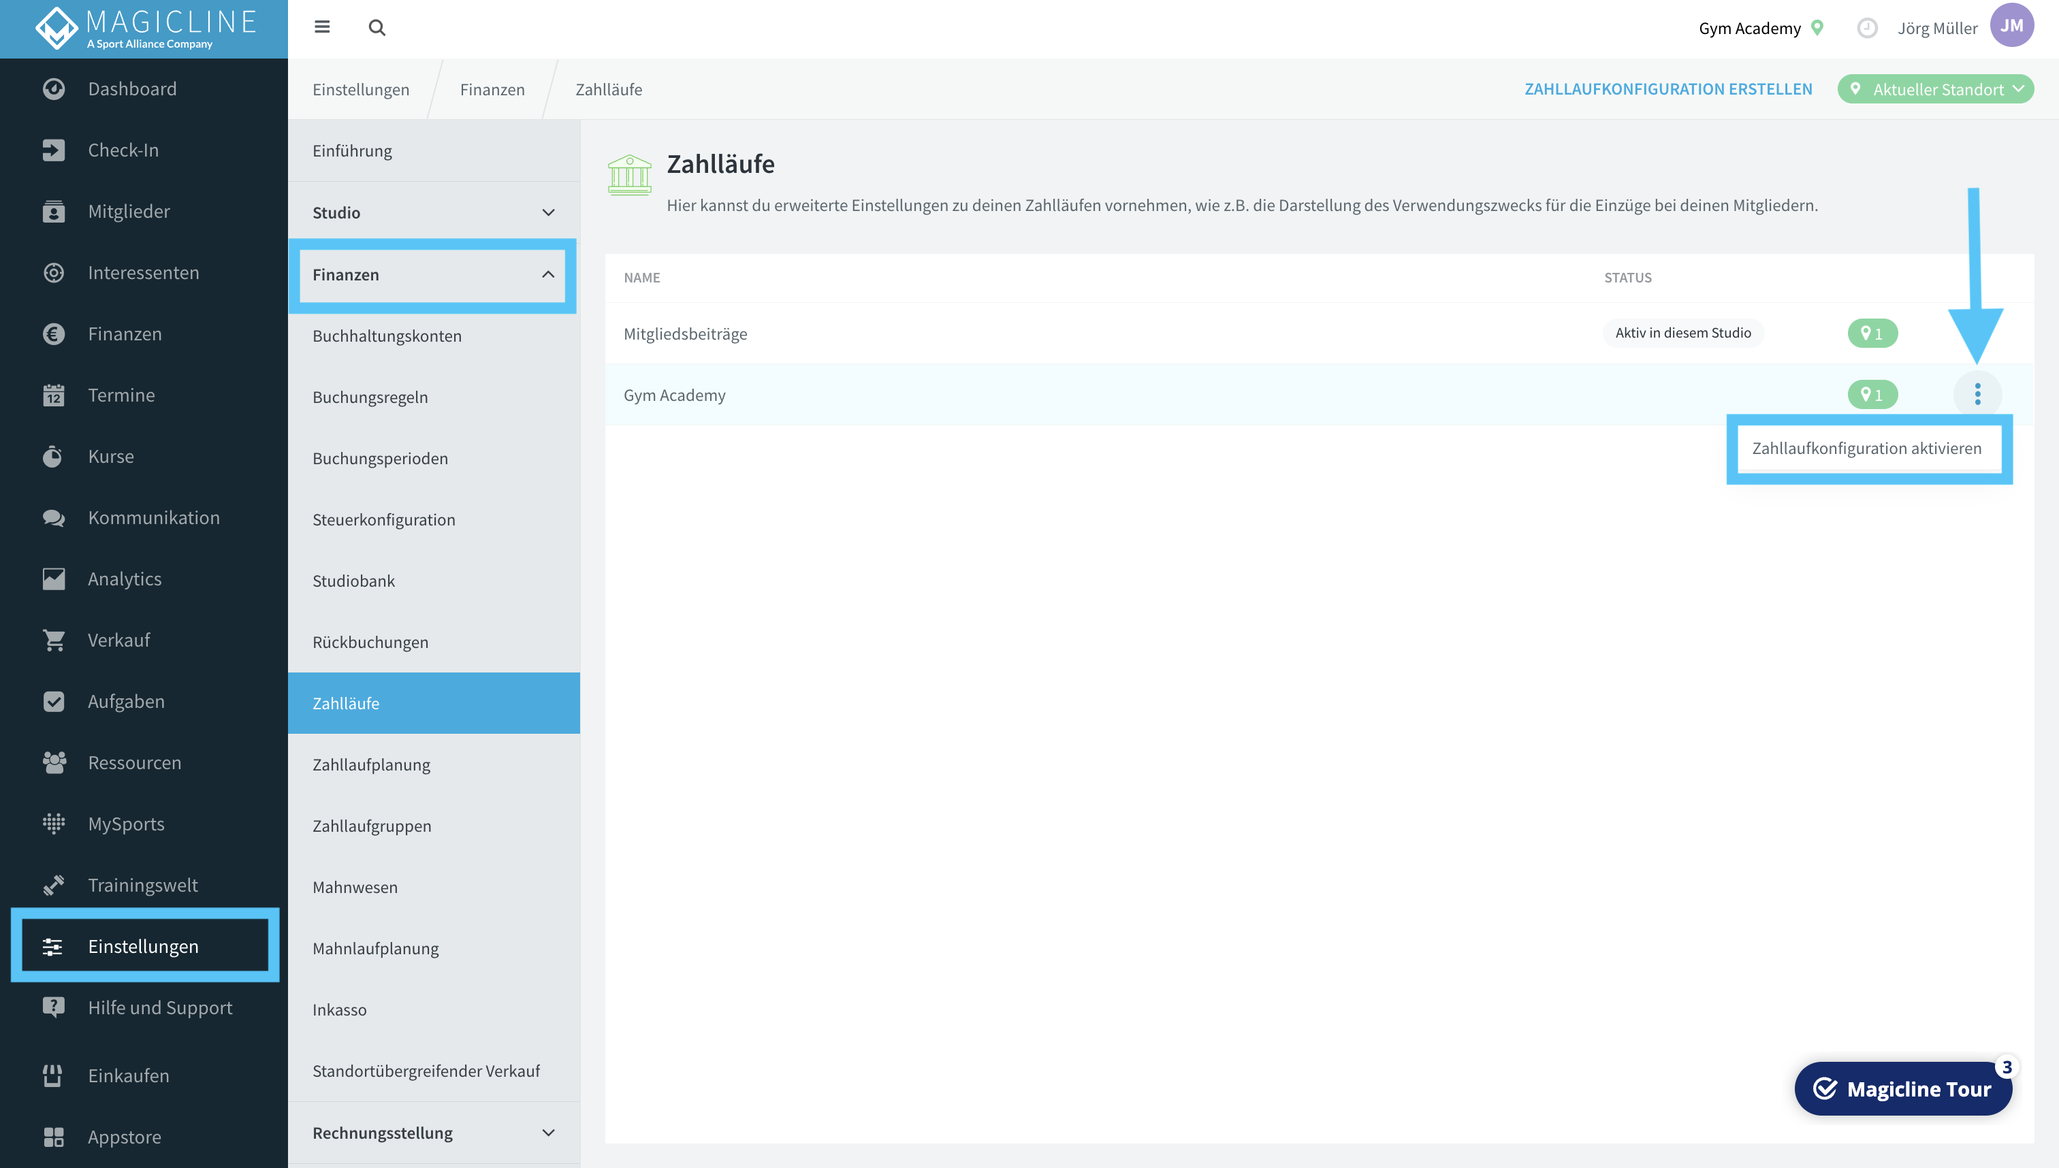Open Mahnlaufplanung settings
This screenshot has height=1168, width=2059.
point(433,948)
